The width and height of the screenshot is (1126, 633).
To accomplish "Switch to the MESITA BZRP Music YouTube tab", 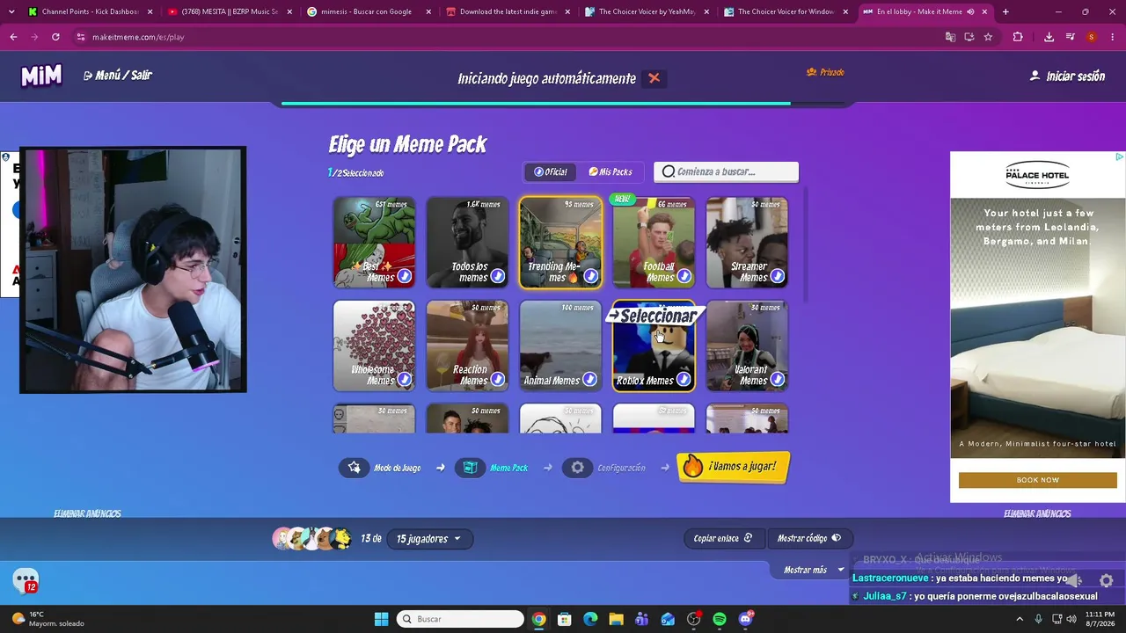I will click(230, 12).
